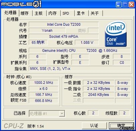This screenshot has height=131, width=136.
Task: Click the 线程数 value field
Action: (x=124, y=113)
